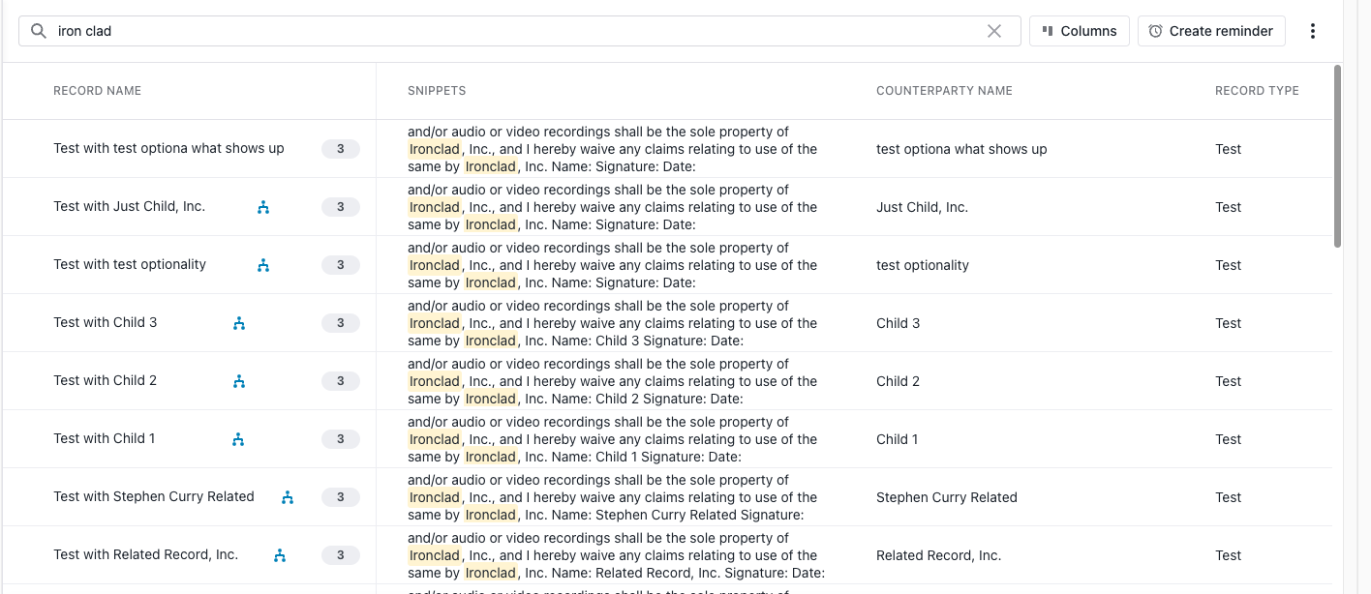1371x594 pixels.
Task: Click the Record Name column header
Action: coord(98,91)
